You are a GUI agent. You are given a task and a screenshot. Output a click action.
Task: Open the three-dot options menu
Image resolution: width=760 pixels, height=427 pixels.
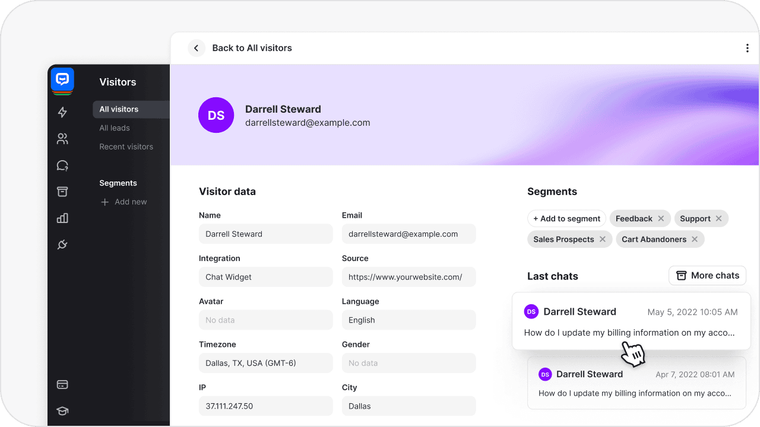click(x=747, y=48)
